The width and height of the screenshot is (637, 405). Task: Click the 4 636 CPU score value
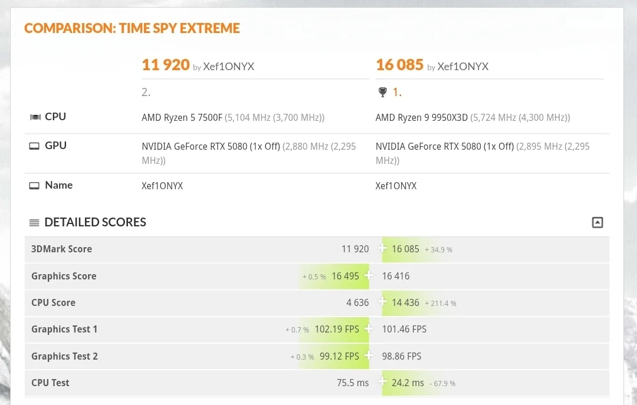[x=357, y=302]
